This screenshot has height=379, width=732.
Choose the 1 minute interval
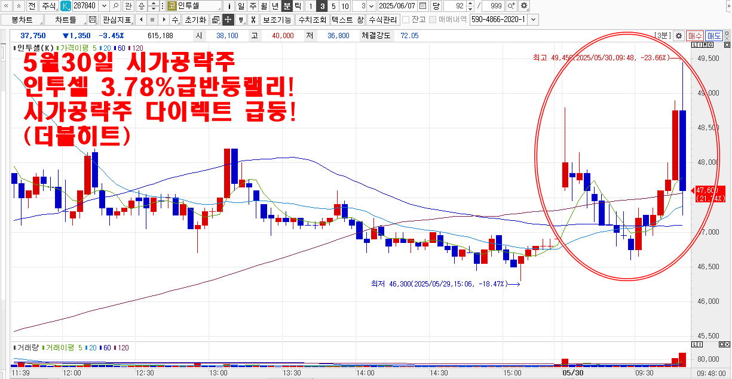(x=310, y=6)
